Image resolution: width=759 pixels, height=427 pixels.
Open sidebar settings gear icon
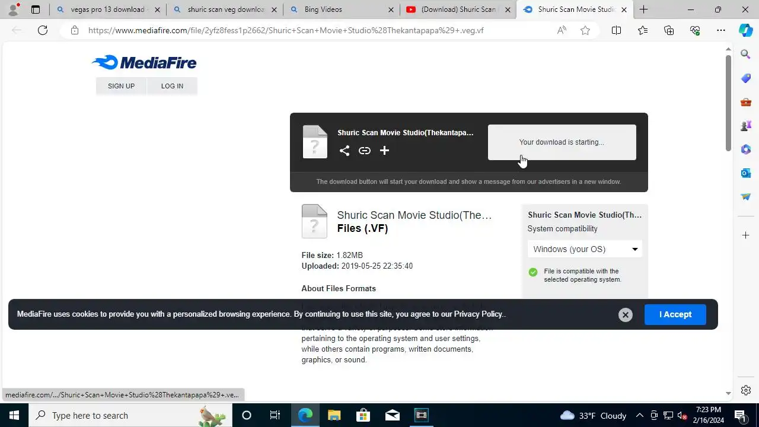746,390
